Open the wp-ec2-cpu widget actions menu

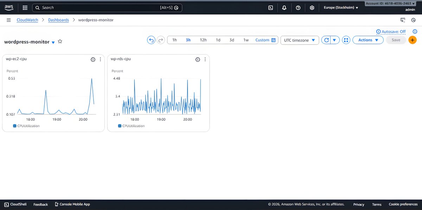100,59
